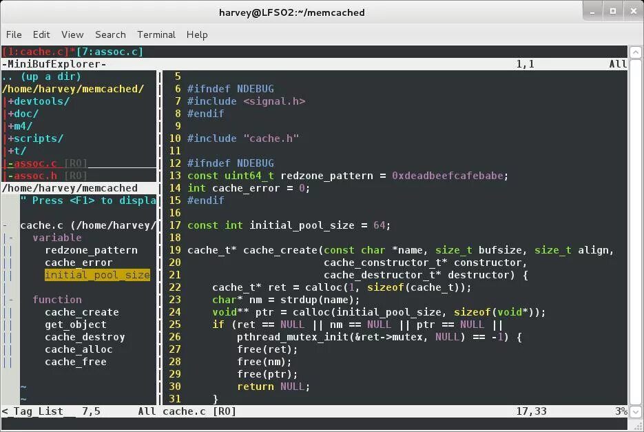This screenshot has width=644, height=432.
Task: Open the Terminal menu
Action: [x=156, y=34]
